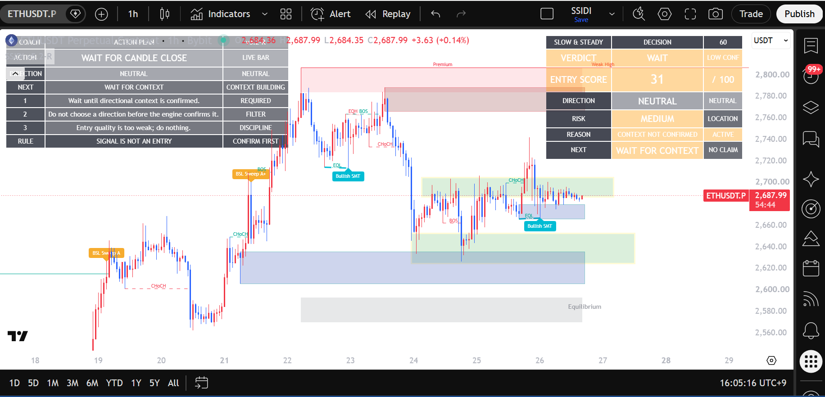Expand the SSIDI layout menu arrow

tap(612, 14)
